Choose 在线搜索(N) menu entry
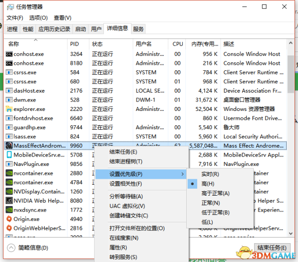The image size is (298, 262). tap(142, 238)
